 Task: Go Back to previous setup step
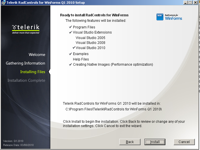[x=130, y=142]
